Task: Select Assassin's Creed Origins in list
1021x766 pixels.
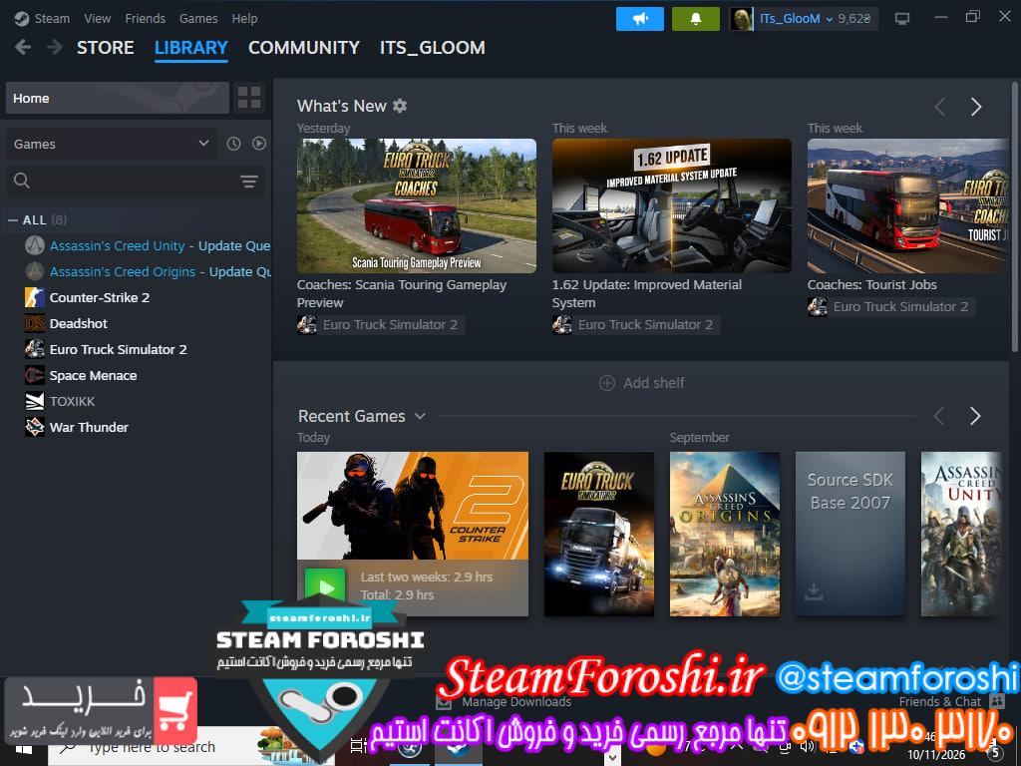Action: click(x=147, y=271)
